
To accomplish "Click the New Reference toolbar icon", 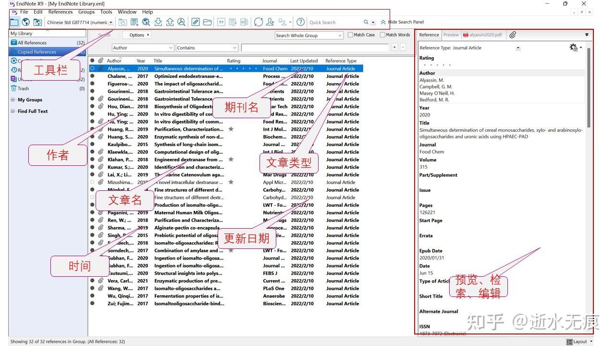I will click(x=135, y=22).
